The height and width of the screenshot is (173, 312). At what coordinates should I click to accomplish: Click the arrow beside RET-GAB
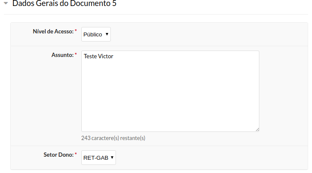coord(112,158)
